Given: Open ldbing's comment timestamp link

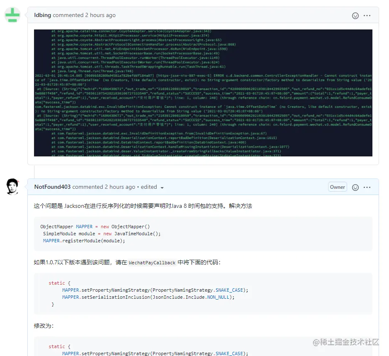Looking at the screenshot, I should (100, 15).
